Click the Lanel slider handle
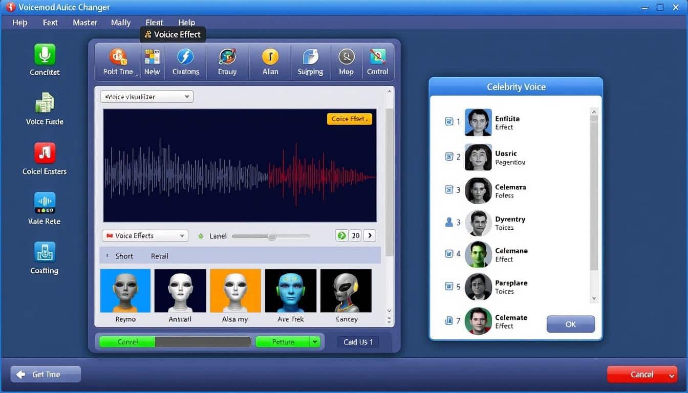Viewport: 688px width, 393px height. [272, 236]
